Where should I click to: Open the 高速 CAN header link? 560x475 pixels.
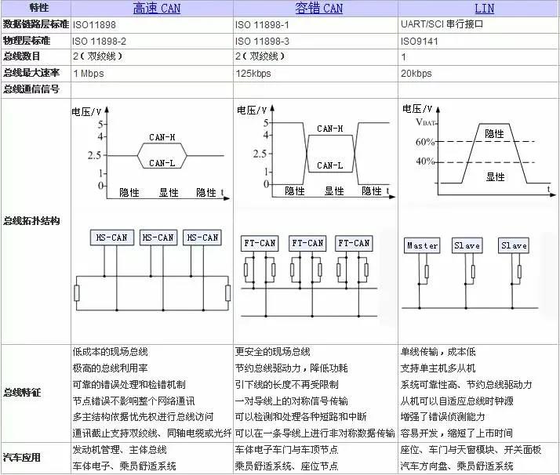pyautogui.click(x=156, y=8)
